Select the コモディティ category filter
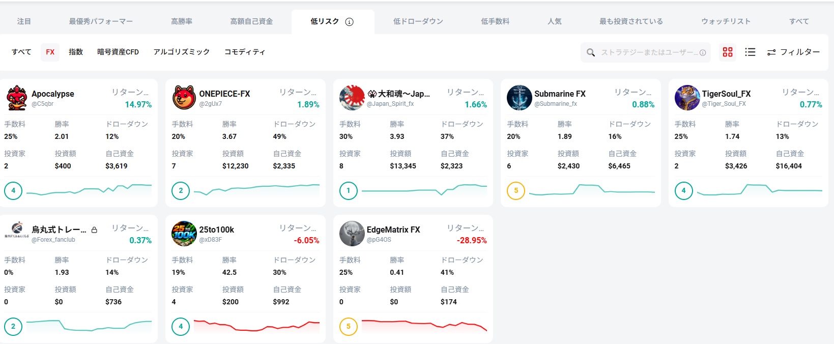834x344 pixels. click(245, 52)
